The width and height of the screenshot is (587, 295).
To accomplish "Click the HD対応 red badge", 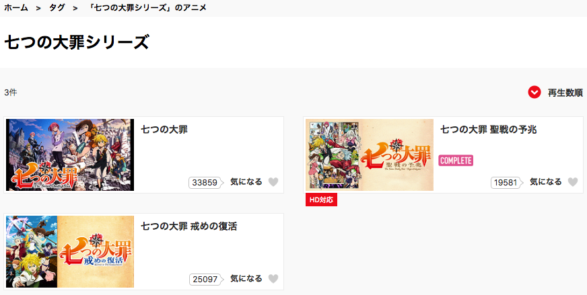I will click(321, 200).
